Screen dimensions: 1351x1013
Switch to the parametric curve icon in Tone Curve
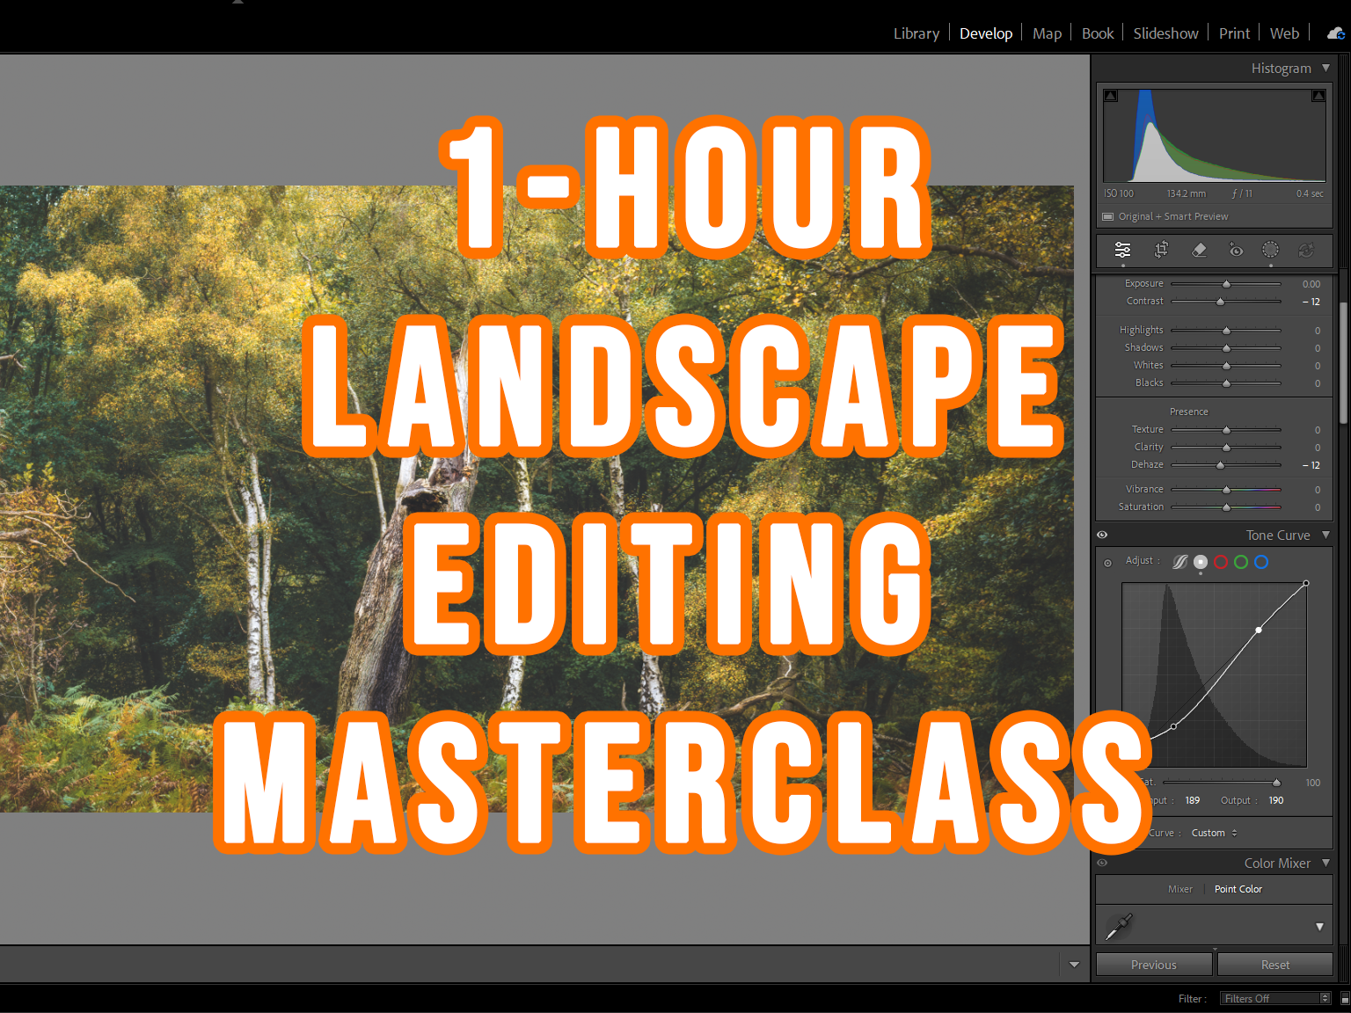1179,562
